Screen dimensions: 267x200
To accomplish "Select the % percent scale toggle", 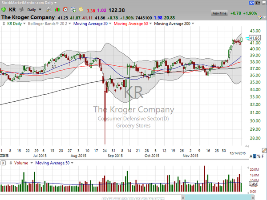I will click(259, 156).
